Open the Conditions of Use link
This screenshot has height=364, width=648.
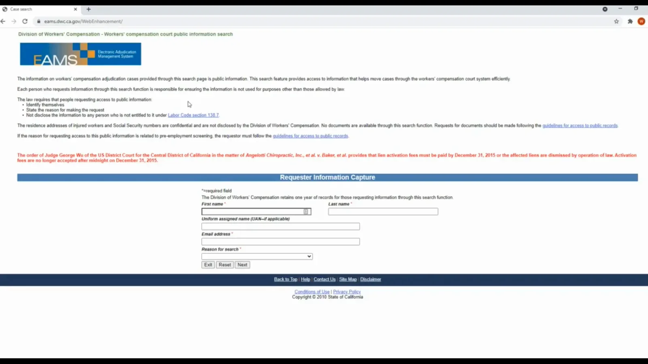312,292
